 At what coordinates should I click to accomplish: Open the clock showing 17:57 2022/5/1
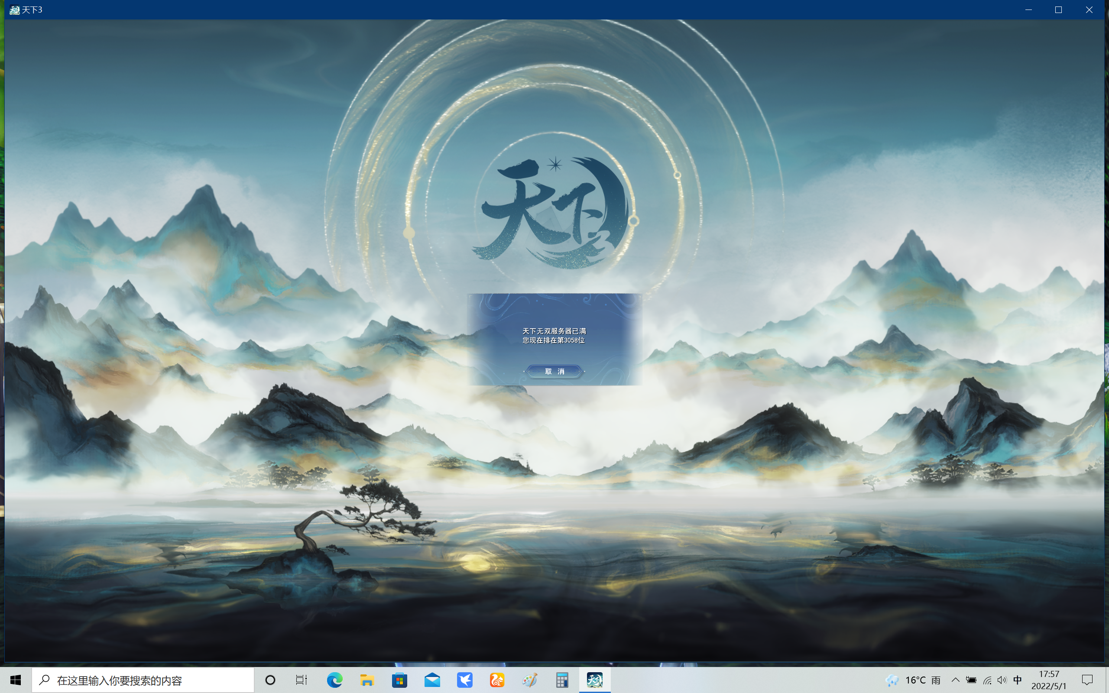click(x=1049, y=680)
